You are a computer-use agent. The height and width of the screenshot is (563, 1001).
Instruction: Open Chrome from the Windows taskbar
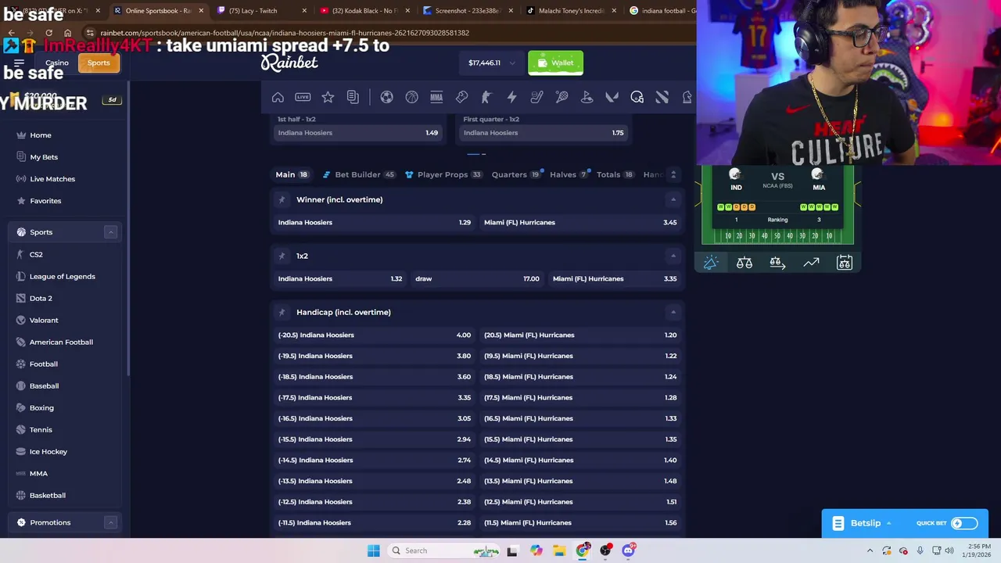click(x=583, y=550)
